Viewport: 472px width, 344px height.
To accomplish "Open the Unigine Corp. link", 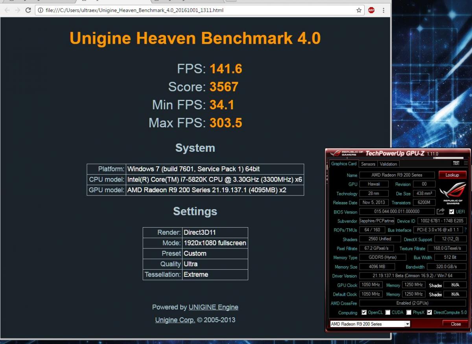I will click(x=175, y=320).
